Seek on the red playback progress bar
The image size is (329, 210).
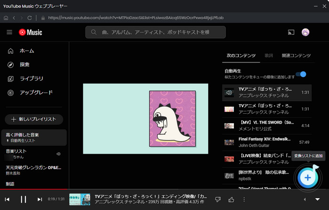coord(33,189)
